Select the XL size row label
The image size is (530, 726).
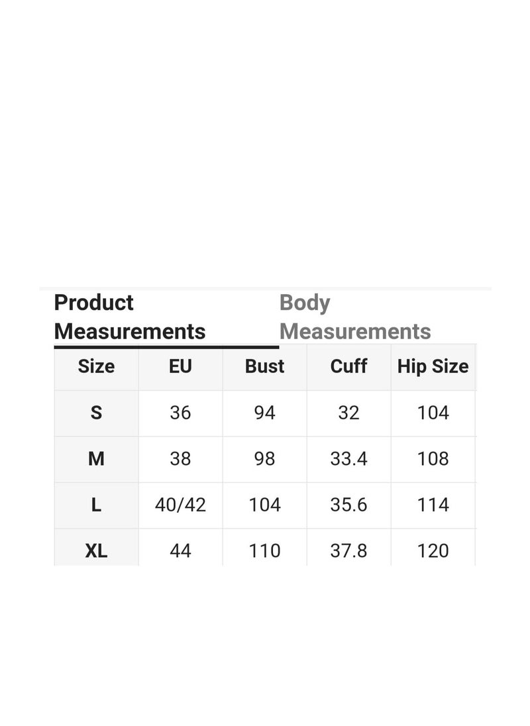tap(96, 551)
